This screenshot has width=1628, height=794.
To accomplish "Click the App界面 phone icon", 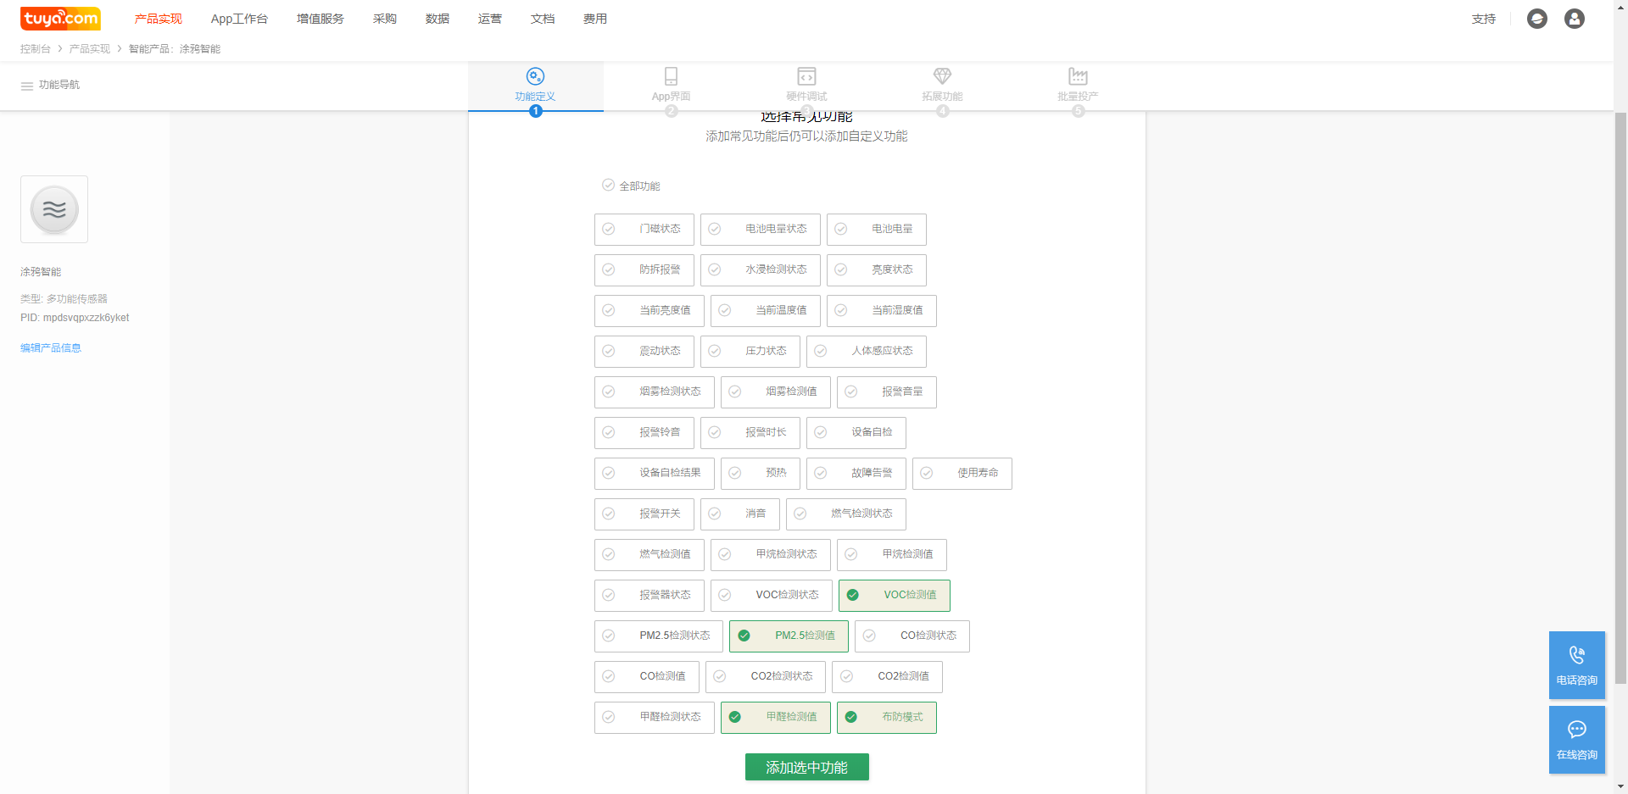I will tap(671, 76).
